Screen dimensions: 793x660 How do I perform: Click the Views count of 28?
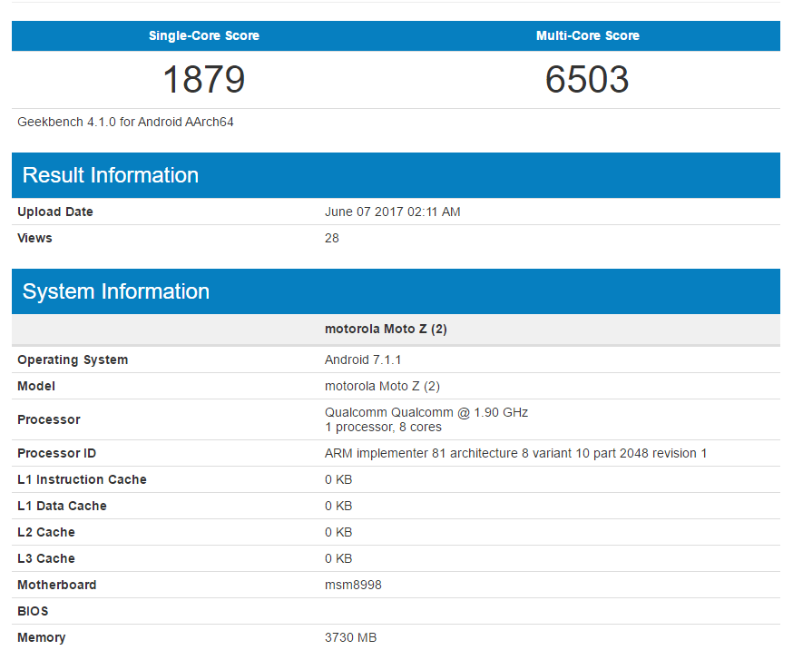(x=332, y=238)
